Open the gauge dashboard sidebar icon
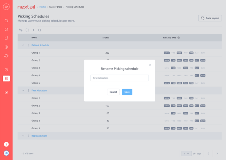 click(x=6, y=29)
